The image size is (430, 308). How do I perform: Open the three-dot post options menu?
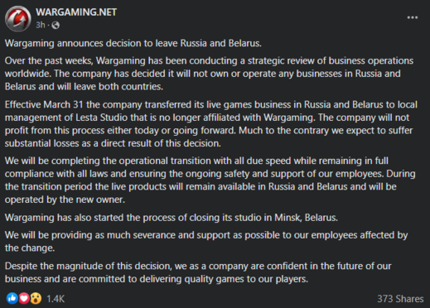click(413, 17)
